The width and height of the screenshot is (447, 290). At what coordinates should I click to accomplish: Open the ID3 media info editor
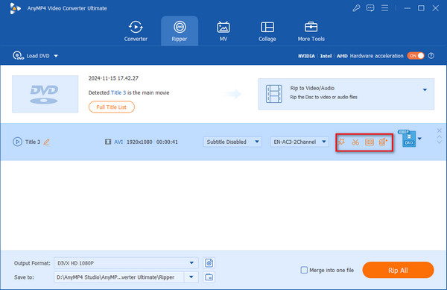[x=370, y=142]
